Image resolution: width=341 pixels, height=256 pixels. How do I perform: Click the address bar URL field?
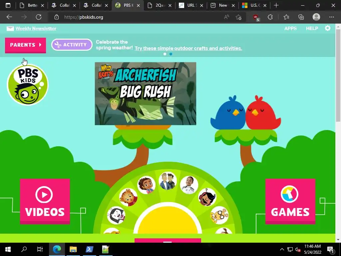[x=139, y=17]
